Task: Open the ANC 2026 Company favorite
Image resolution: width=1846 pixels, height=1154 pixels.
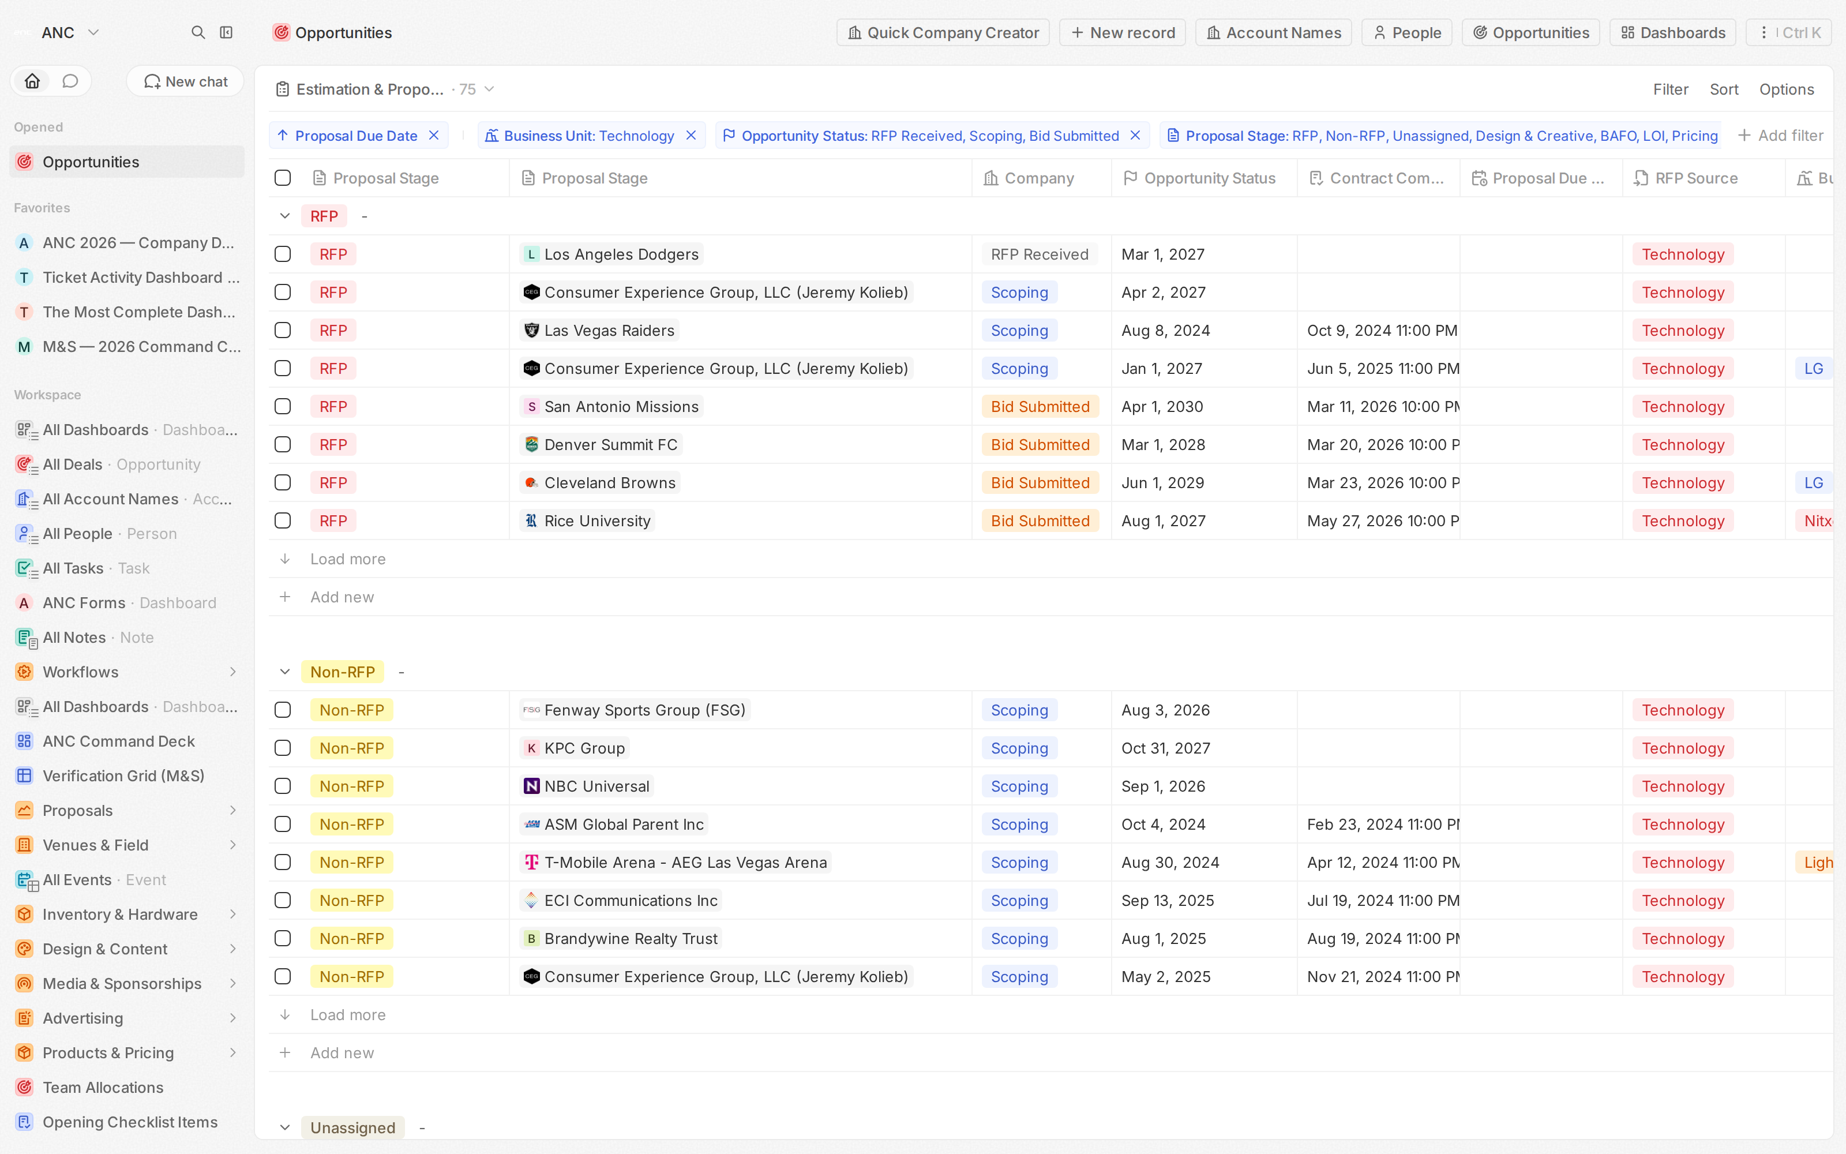Action: coord(127,243)
